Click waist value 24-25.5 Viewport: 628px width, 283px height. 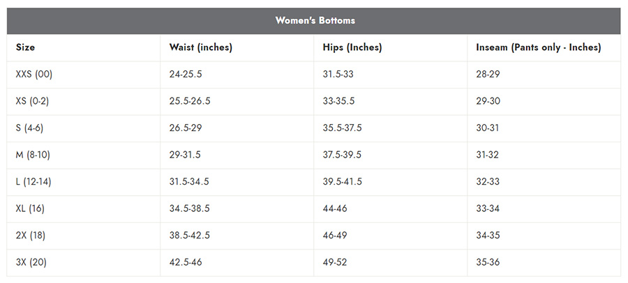click(186, 75)
